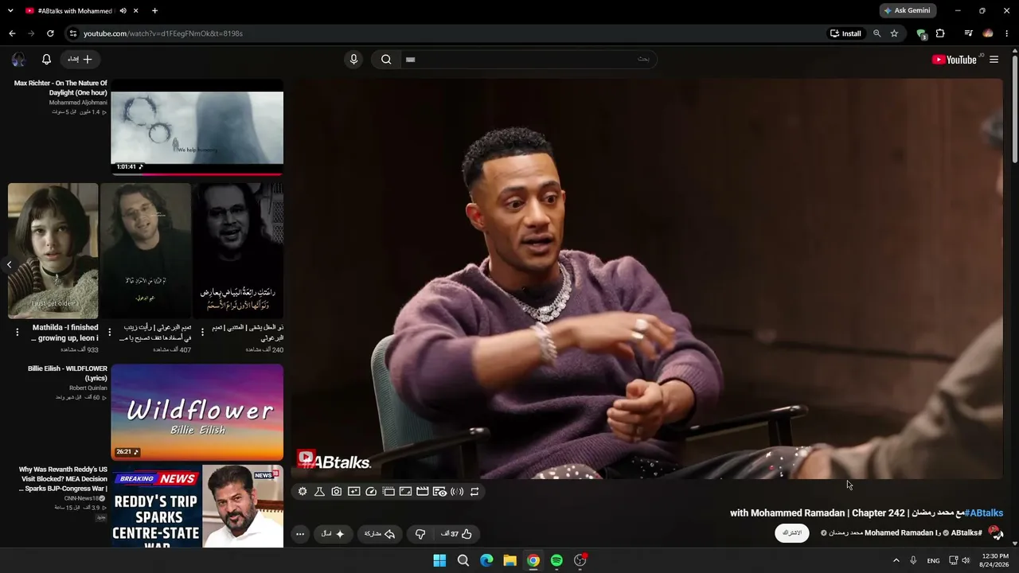Take a screenshot with the camera icon
Image resolution: width=1019 pixels, height=573 pixels.
337,492
